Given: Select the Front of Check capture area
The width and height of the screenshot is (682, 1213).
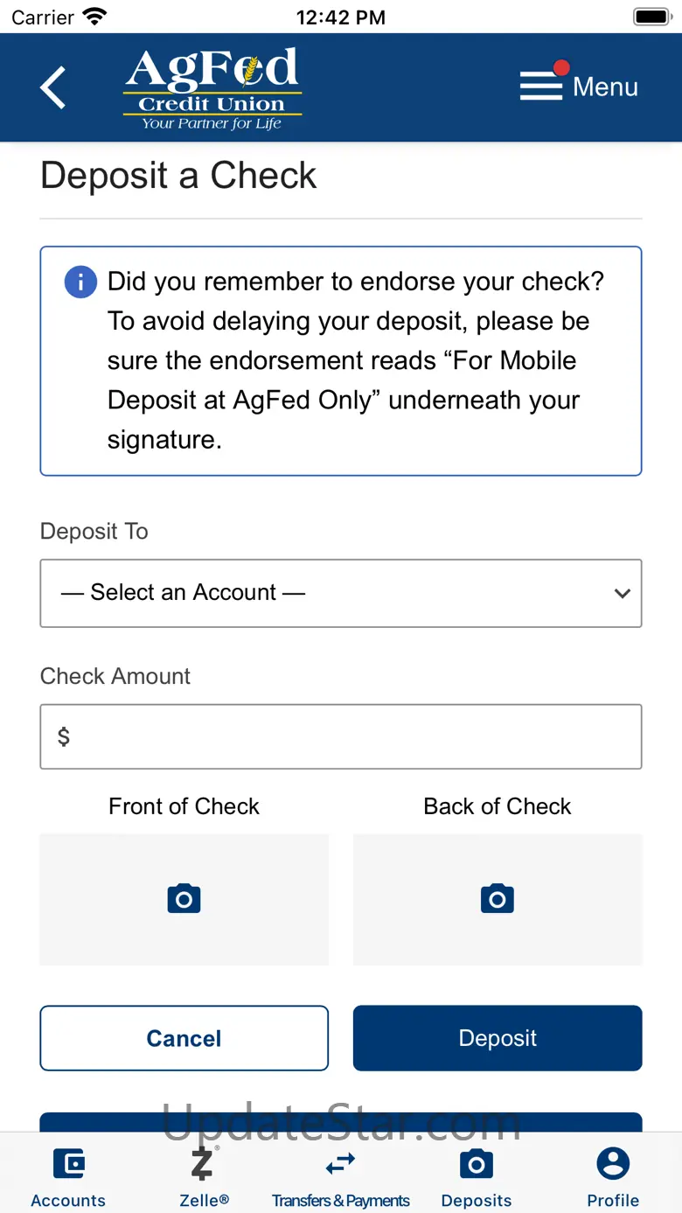Looking at the screenshot, I should (184, 927).
